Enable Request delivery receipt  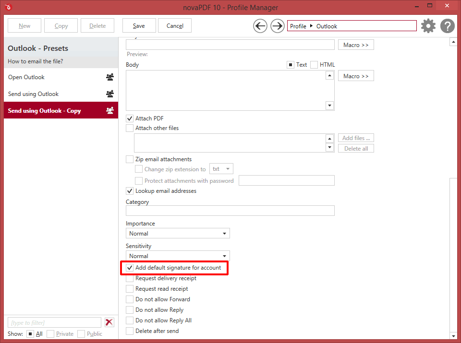(129, 278)
